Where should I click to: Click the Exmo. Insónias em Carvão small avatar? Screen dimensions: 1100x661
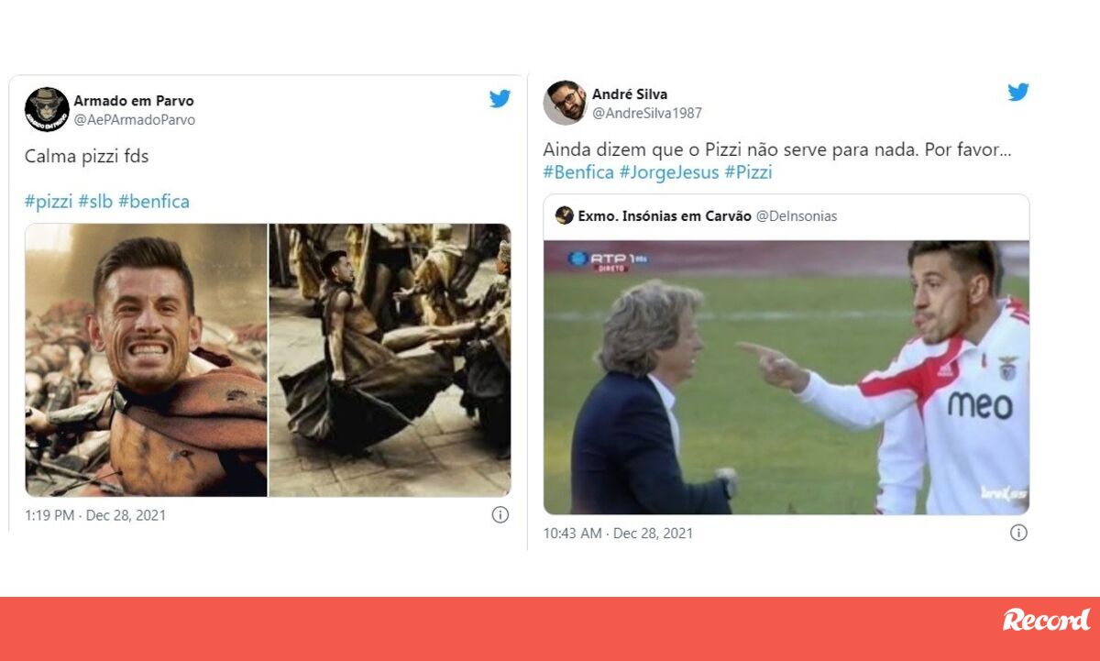pyautogui.click(x=565, y=215)
